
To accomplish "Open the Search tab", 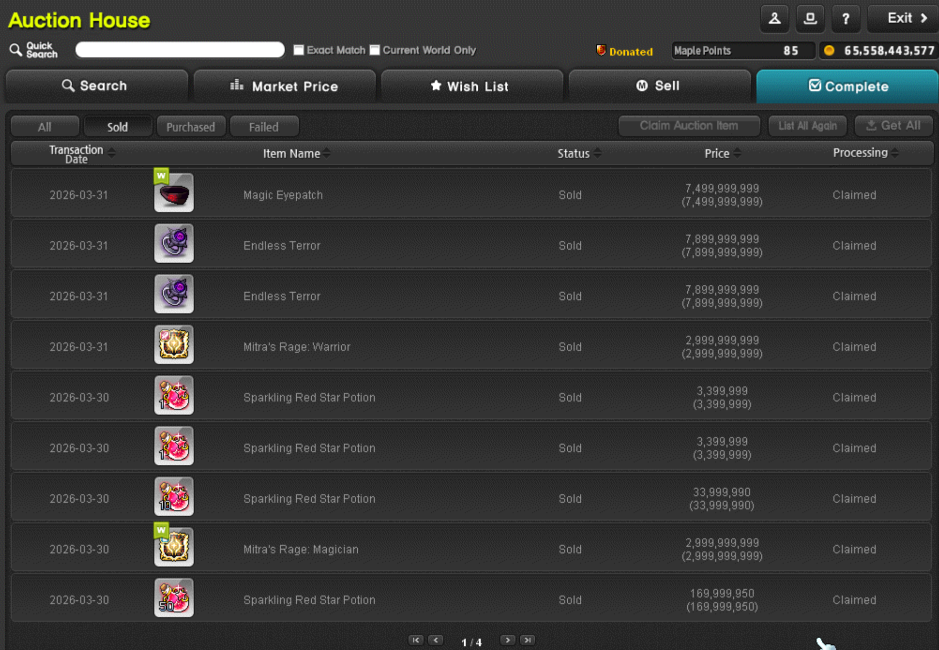I will point(97,86).
